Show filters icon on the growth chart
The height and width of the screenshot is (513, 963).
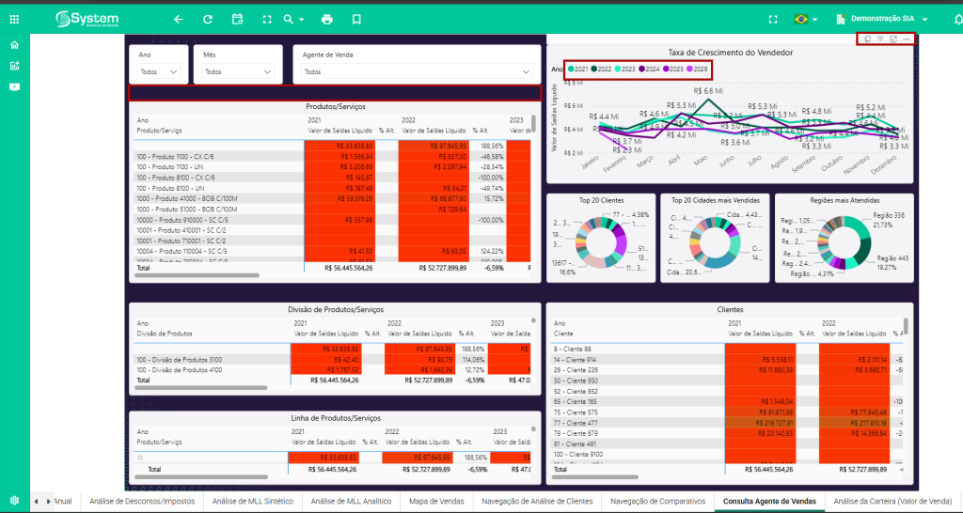point(879,39)
